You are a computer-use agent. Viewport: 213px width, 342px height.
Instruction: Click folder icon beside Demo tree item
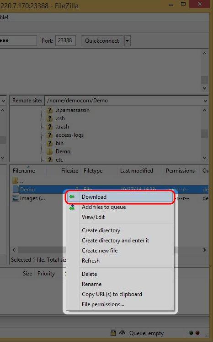50,151
